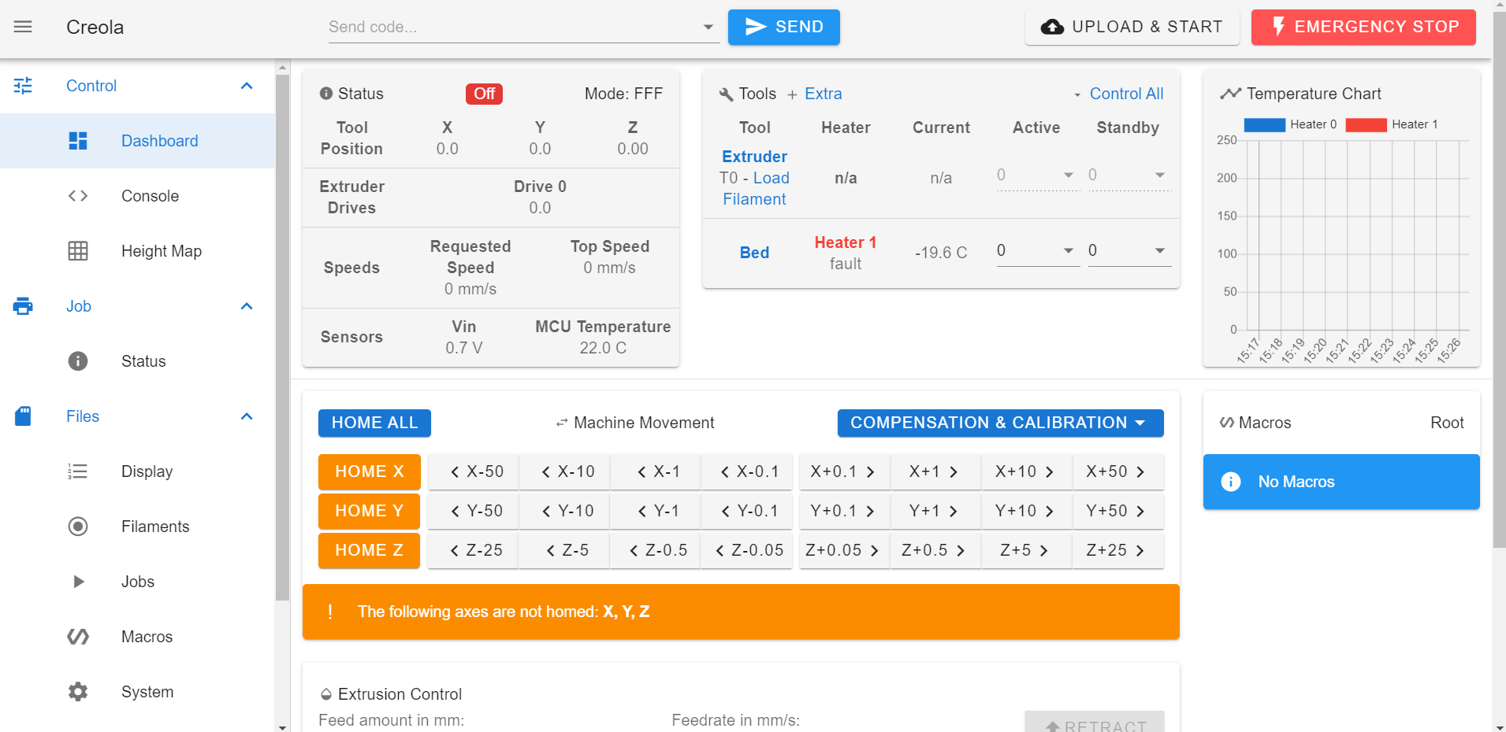Click the Load Filament link
Viewport: 1506px width, 732px height.
pos(756,189)
